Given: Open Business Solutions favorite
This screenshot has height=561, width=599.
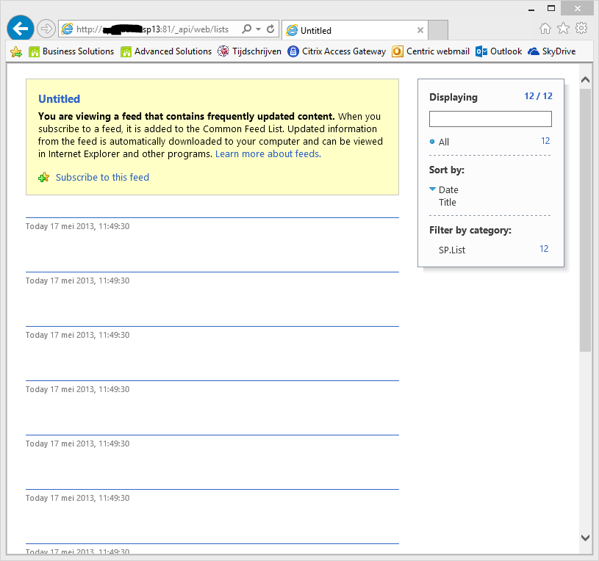Looking at the screenshot, I should point(71,51).
